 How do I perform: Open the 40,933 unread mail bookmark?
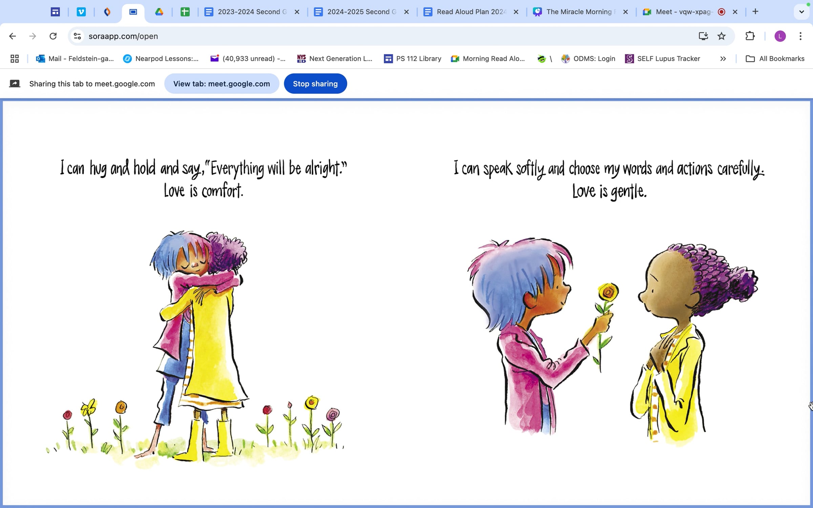(248, 59)
